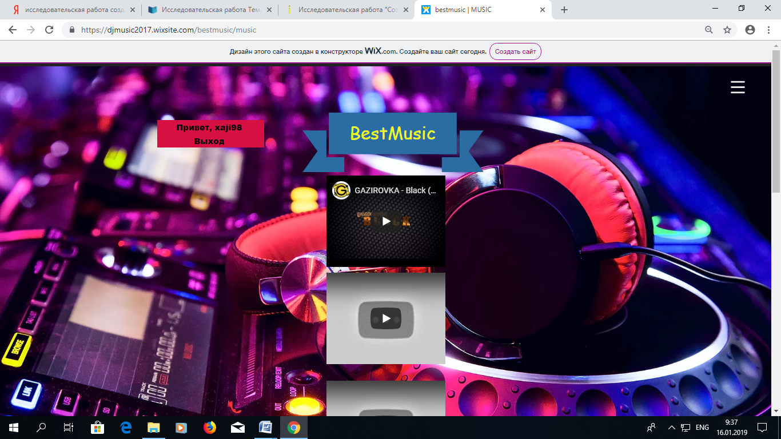Click the Chrome taskbar icon
The image size is (781, 439).
(294, 428)
